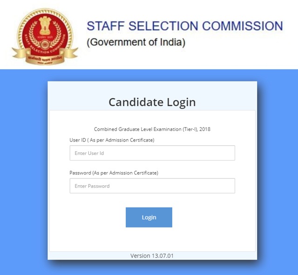Click the As per Admission Certificate note under User ID
Viewport: 298px width, 275px height.
click(x=121, y=140)
